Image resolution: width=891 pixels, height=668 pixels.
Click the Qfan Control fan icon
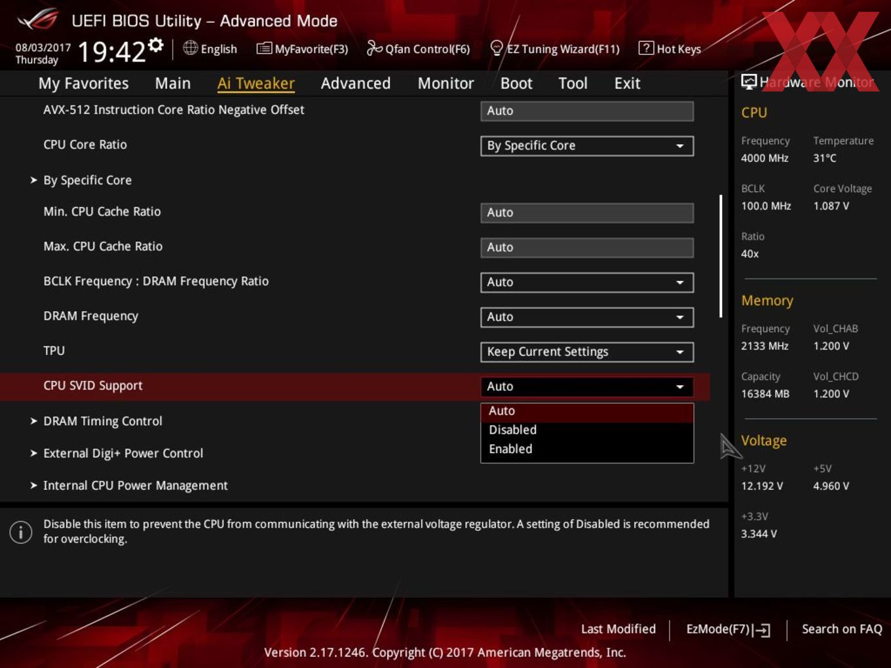[374, 48]
